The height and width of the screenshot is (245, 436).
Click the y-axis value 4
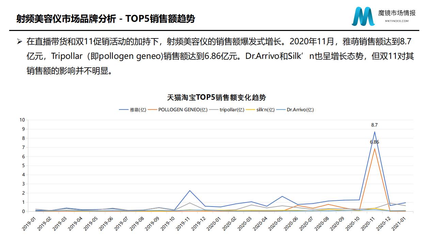[x=24, y=175]
